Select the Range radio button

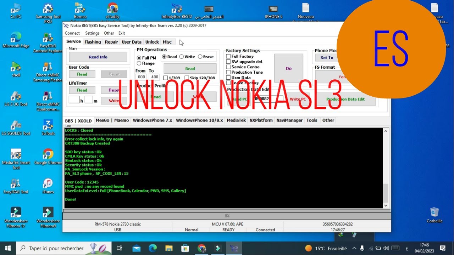point(146,63)
